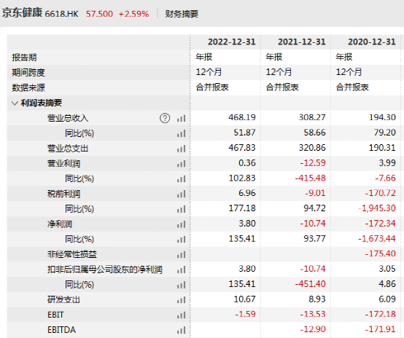Select growth value -1,945.30

coord(377,208)
